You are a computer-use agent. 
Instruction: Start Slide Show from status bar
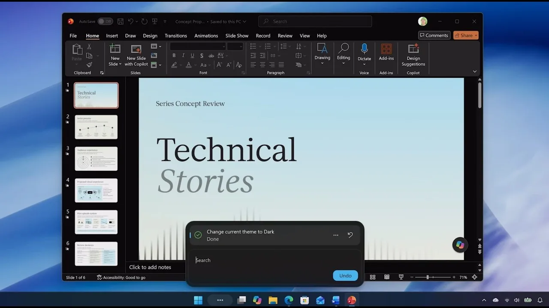click(x=401, y=277)
